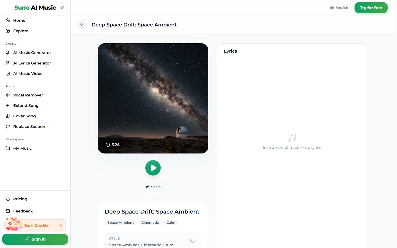
Task: Select the Space Ambient tag
Action: (120, 223)
